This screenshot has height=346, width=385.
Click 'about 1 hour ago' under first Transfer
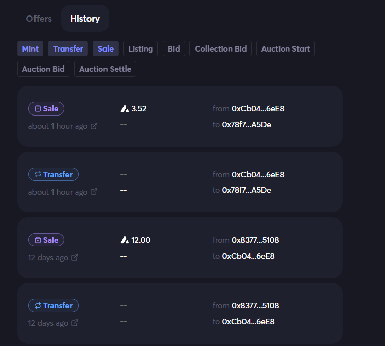pyautogui.click(x=58, y=192)
